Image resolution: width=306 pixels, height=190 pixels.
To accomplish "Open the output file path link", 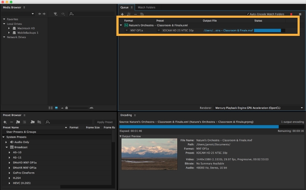I will pos(228,30).
